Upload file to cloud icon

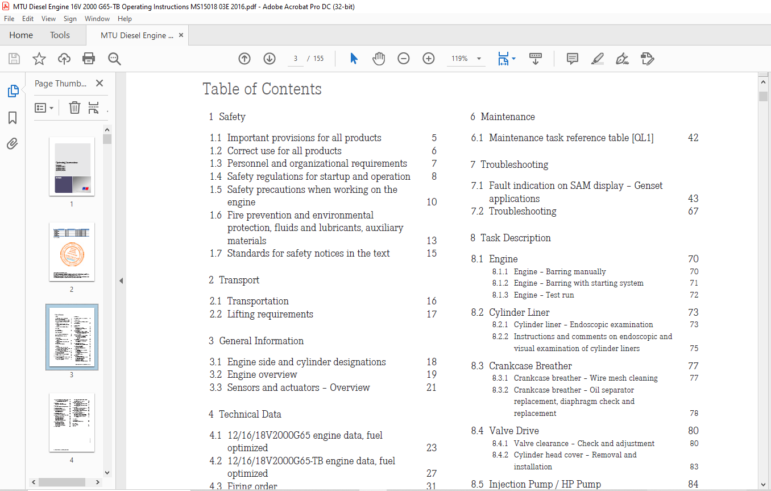click(x=64, y=59)
